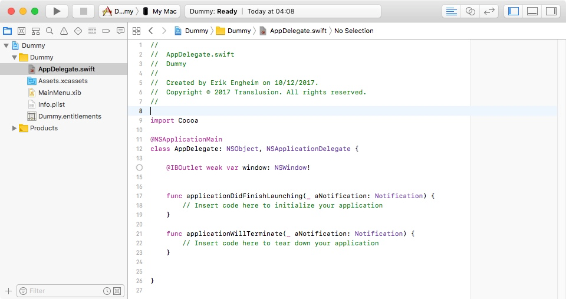
Task: Open the Breakpoint navigator
Action: pyautogui.click(x=106, y=31)
